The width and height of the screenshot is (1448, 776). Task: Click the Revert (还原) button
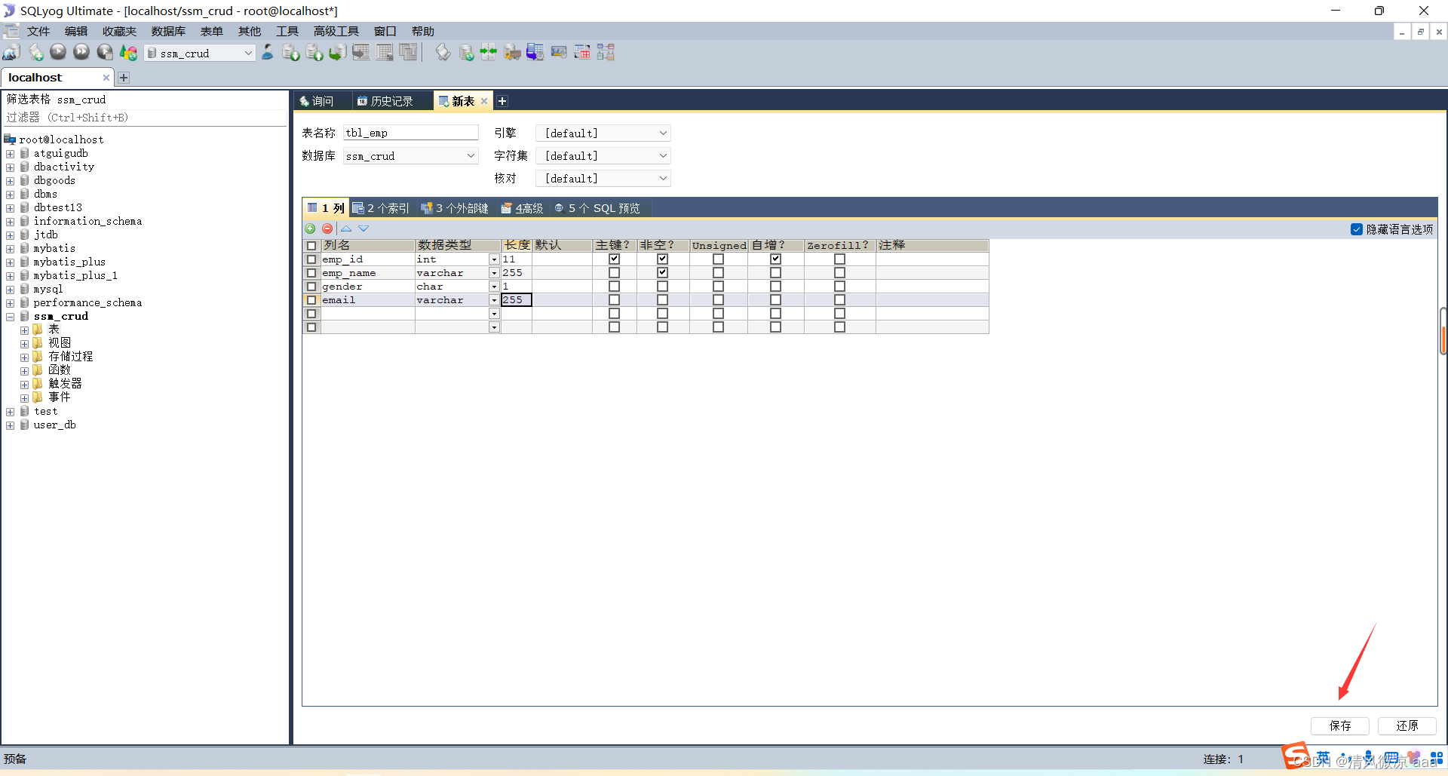tap(1407, 725)
